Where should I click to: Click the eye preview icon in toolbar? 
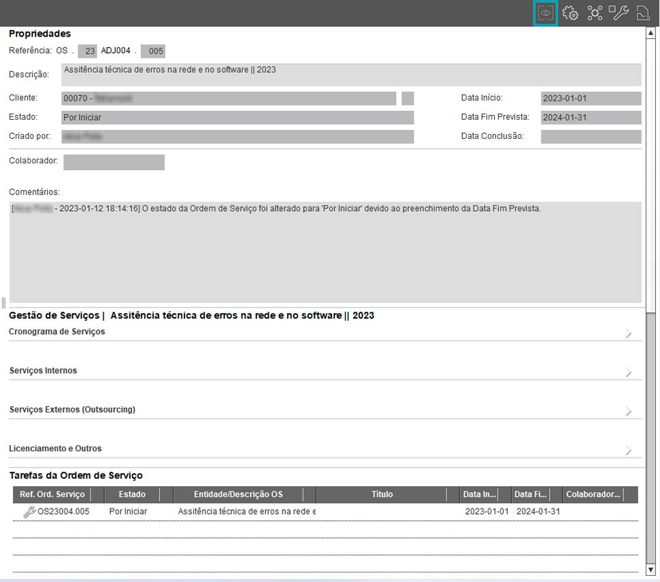545,13
